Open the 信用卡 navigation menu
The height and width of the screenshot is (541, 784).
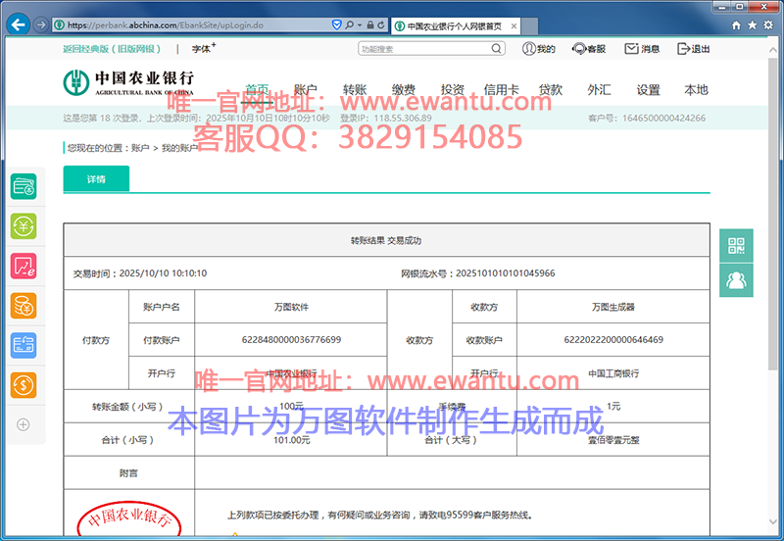pyautogui.click(x=502, y=90)
